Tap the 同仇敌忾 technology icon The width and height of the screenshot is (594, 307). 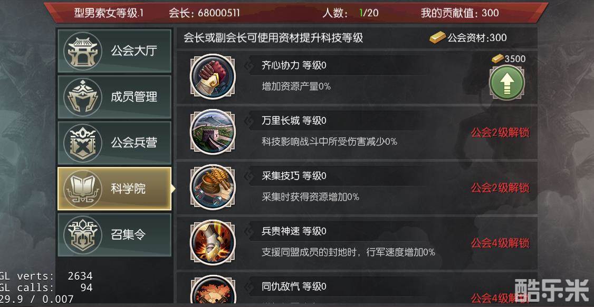(213, 290)
